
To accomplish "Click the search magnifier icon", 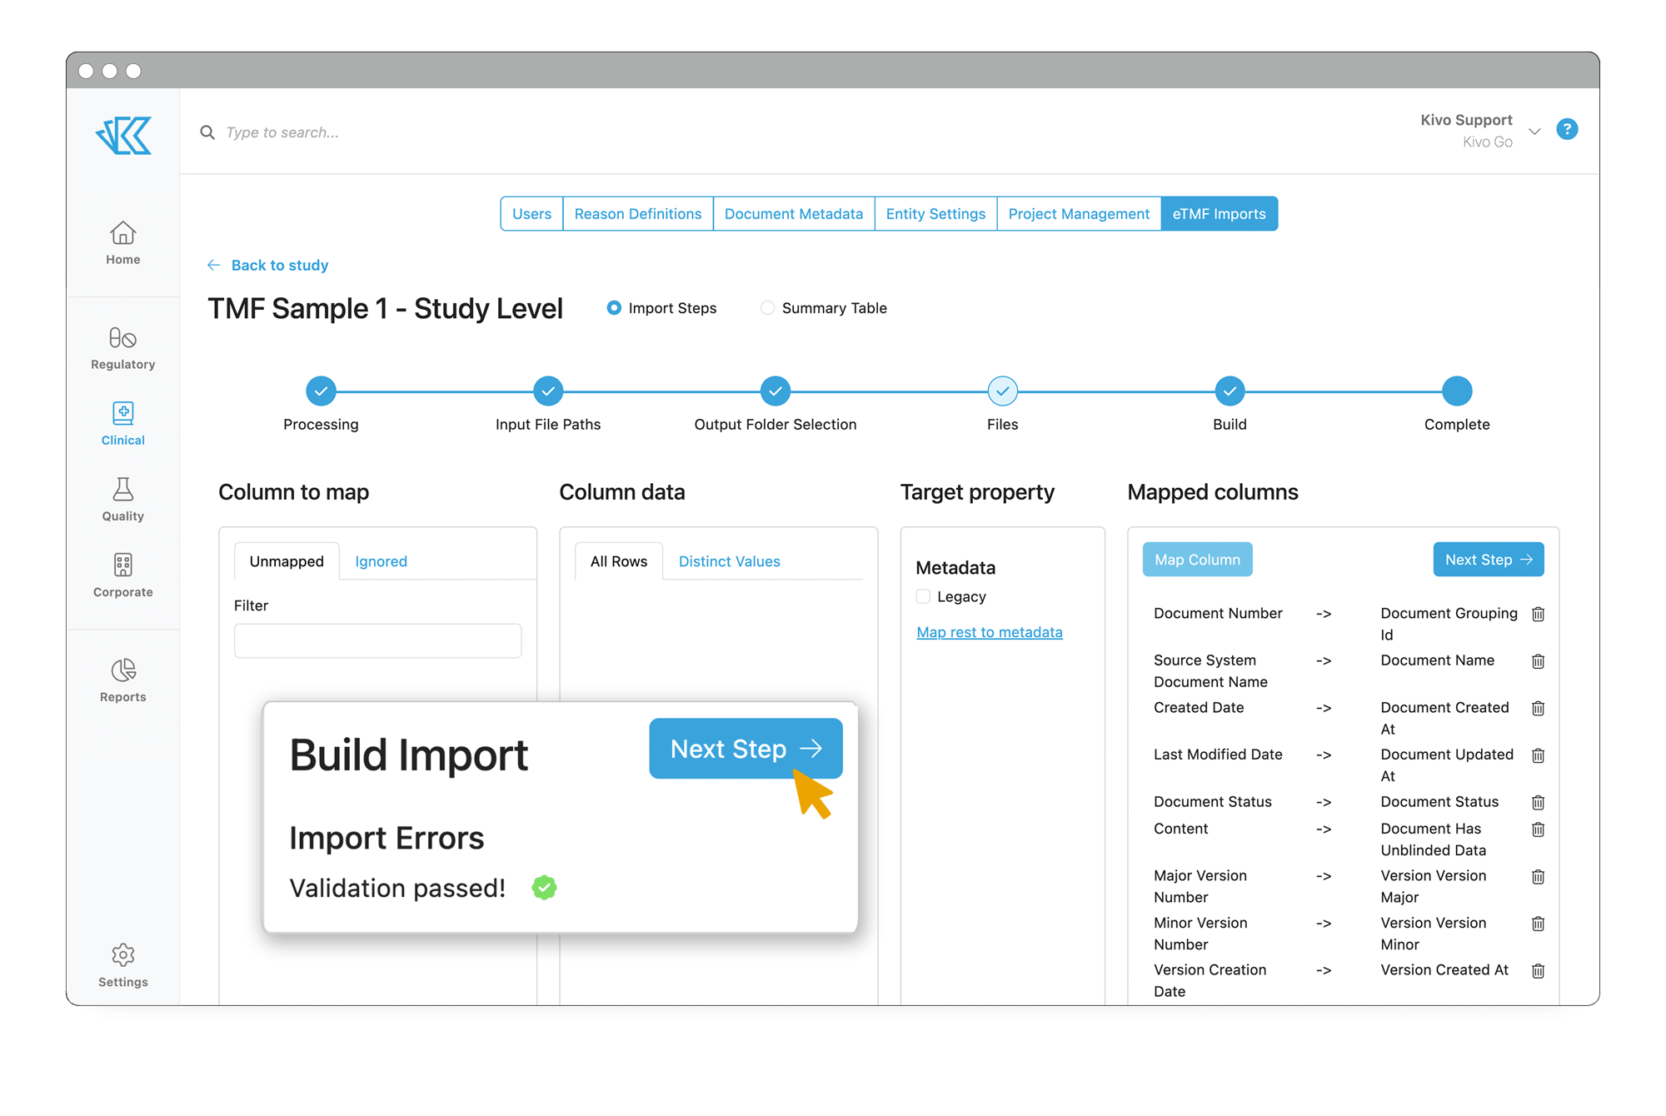I will tap(207, 132).
